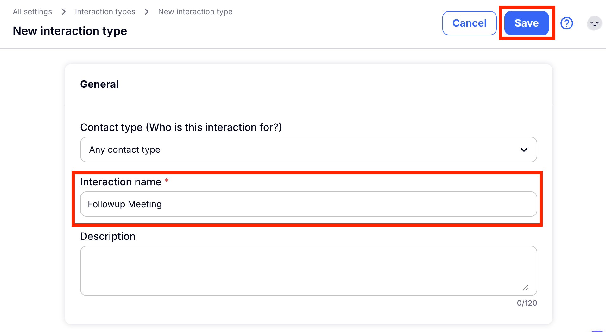Click the 0/120 character counter
The height and width of the screenshot is (332, 606).
[527, 303]
